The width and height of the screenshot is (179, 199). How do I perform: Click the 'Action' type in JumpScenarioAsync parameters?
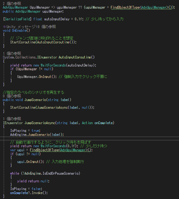pos(87,123)
